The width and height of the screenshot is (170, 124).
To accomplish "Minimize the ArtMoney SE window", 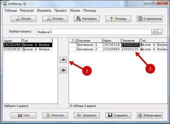I will point(147,3).
